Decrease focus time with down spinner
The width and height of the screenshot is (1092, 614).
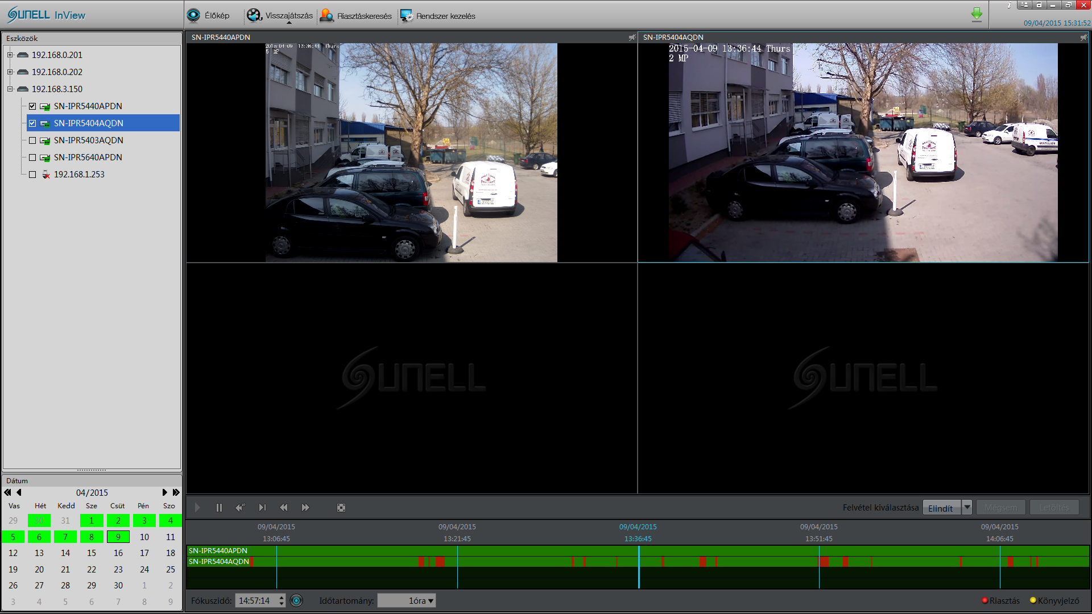(282, 604)
